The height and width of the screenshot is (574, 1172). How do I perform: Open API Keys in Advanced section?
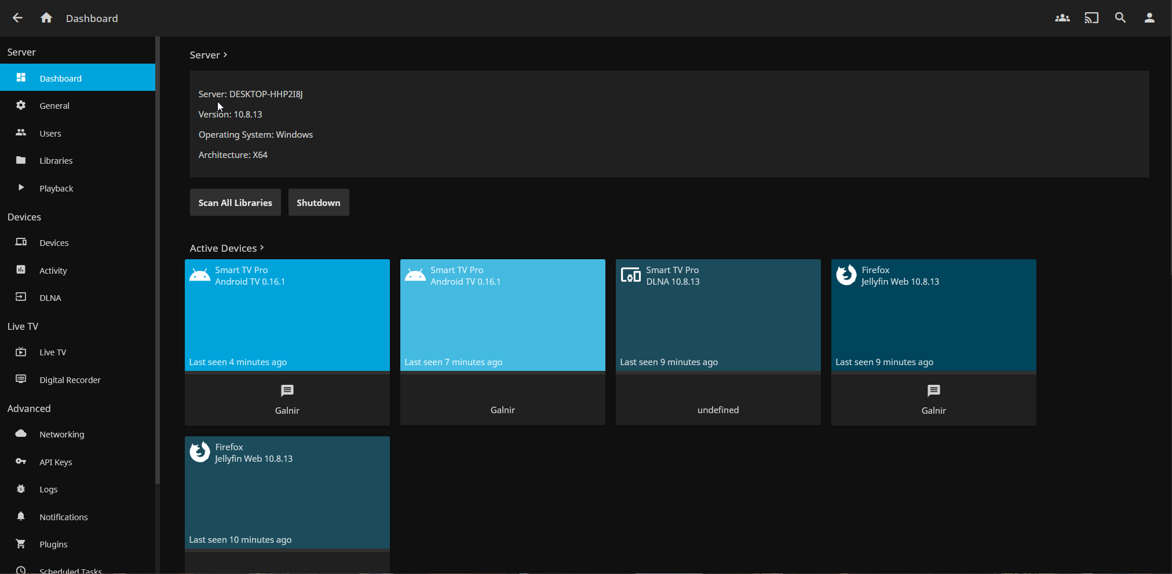56,462
